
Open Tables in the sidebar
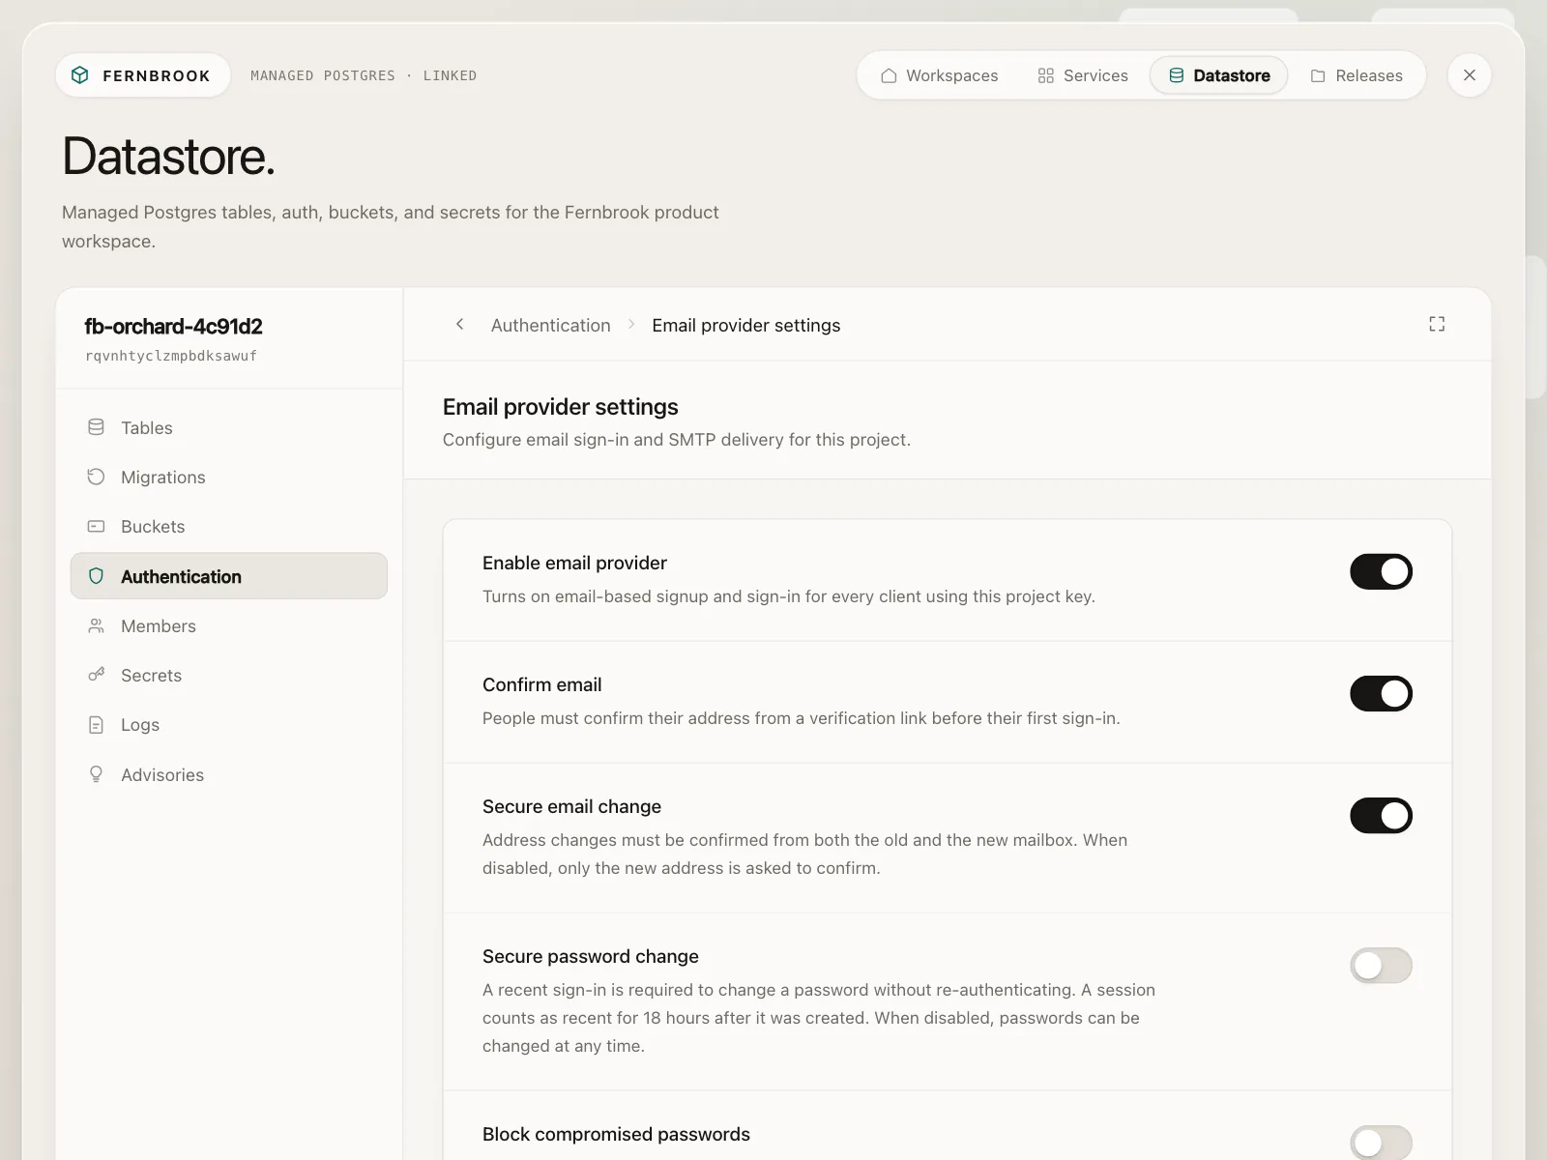[229, 427]
